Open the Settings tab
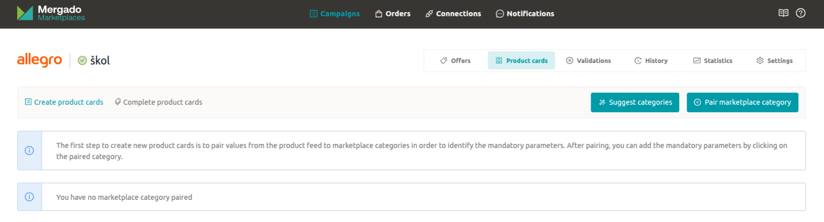Viewport: 824px width, 222px height. pos(774,61)
